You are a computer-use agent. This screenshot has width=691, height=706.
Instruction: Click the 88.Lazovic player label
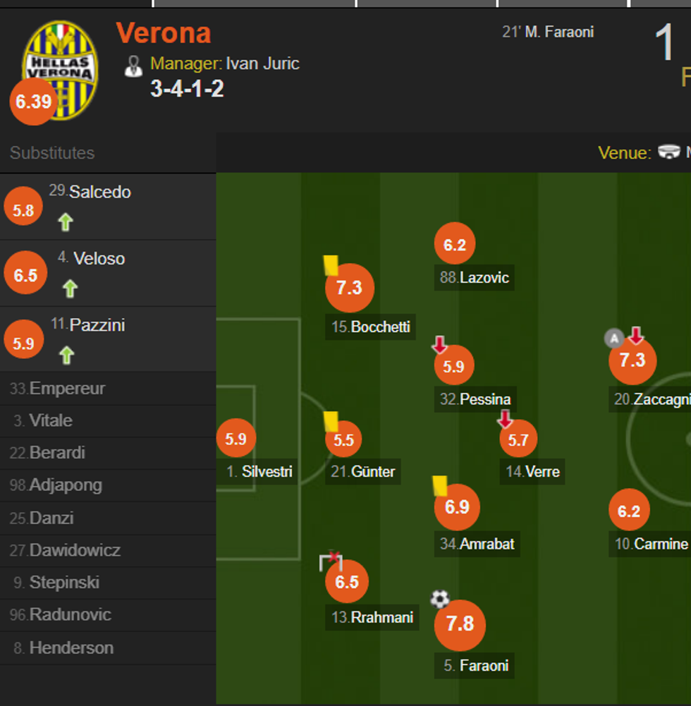point(474,278)
